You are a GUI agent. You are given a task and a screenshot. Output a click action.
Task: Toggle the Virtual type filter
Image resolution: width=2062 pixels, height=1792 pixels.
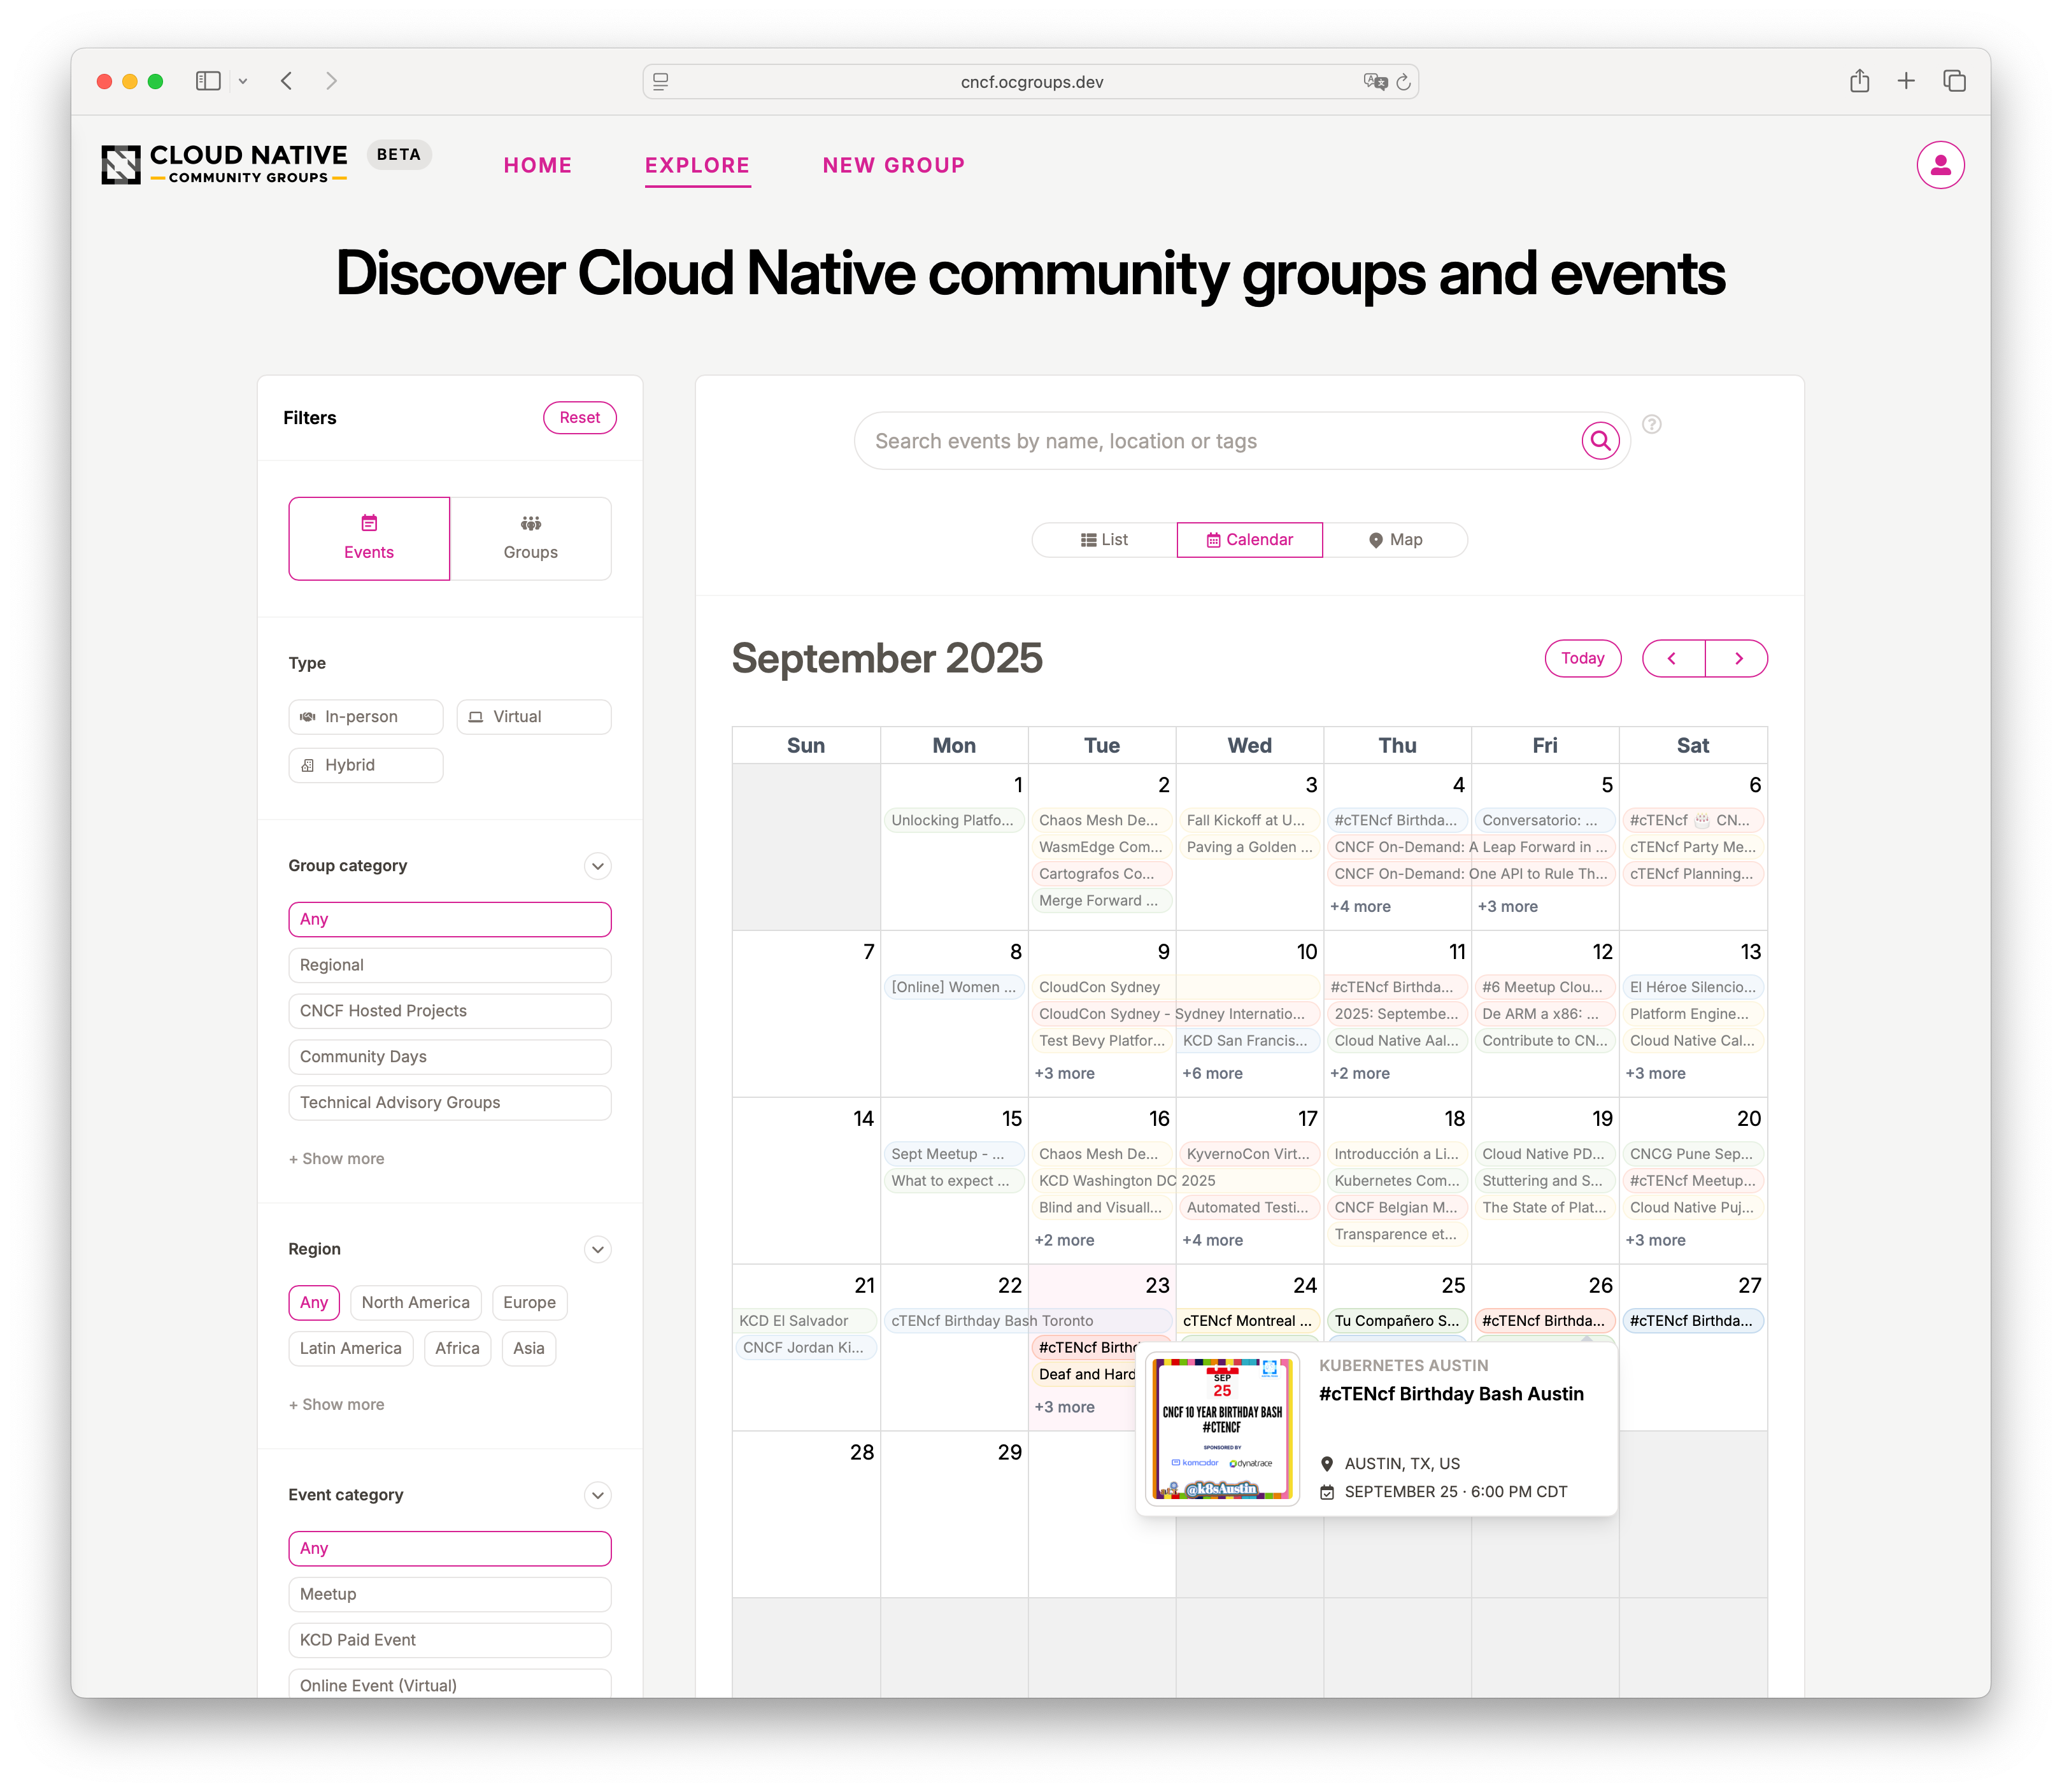[x=533, y=716]
